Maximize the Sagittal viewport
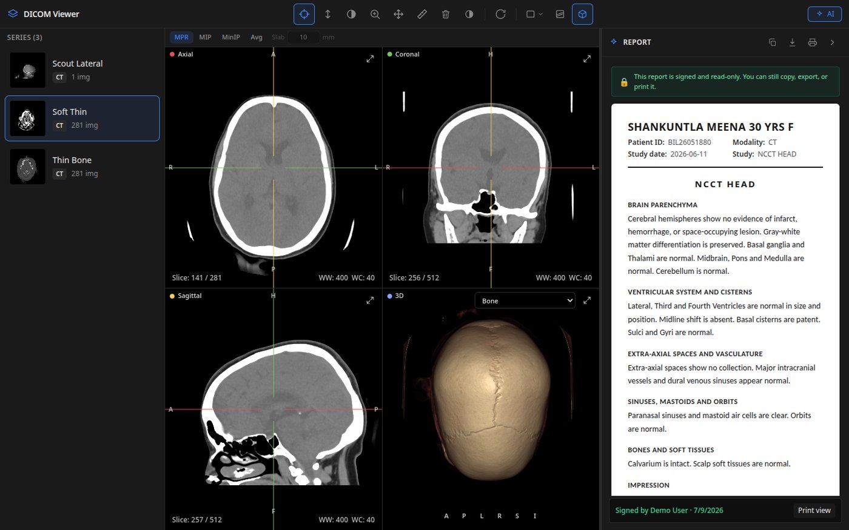 click(370, 300)
